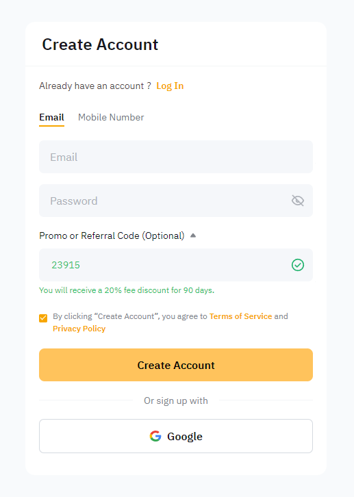Image resolution: width=354 pixels, height=497 pixels.
Task: Click the yellow Create Account button
Action: (176, 365)
